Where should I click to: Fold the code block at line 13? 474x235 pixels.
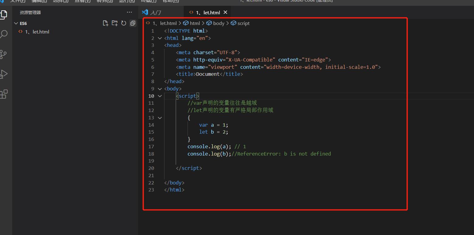tap(160, 118)
